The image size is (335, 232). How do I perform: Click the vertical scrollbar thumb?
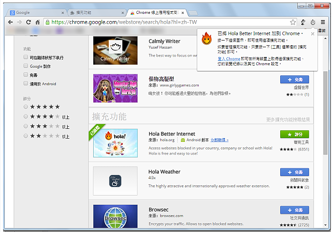pyautogui.click(x=325, y=113)
